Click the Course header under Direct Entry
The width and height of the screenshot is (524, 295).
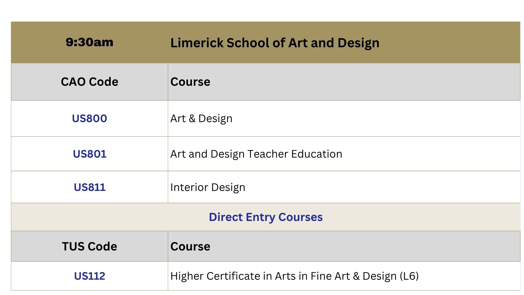pos(190,246)
